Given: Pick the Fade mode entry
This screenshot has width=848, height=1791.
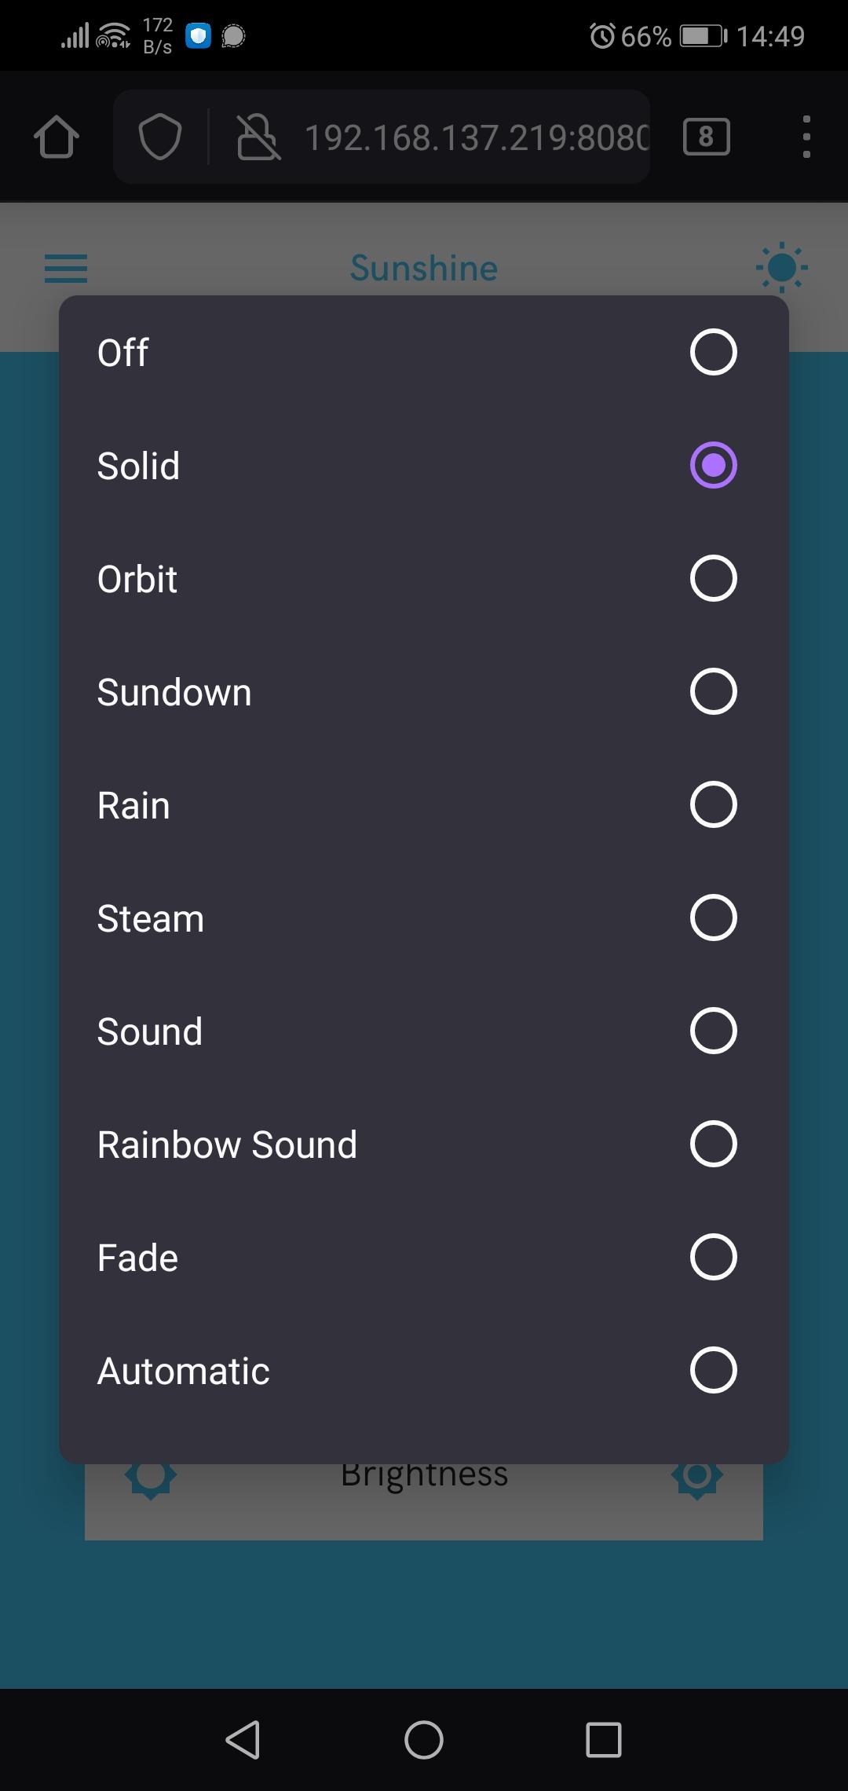Looking at the screenshot, I should (x=424, y=1257).
